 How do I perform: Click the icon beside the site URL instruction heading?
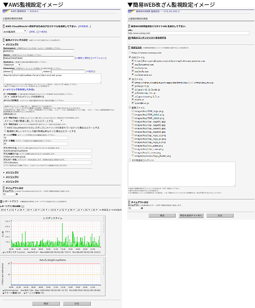(x=129, y=26)
